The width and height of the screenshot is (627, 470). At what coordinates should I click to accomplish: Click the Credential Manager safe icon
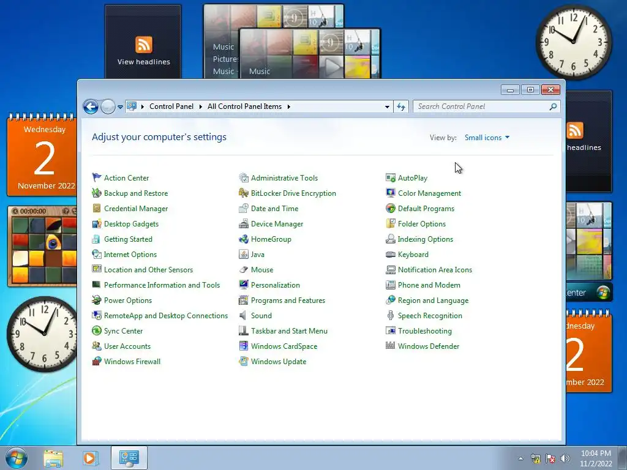pos(97,208)
